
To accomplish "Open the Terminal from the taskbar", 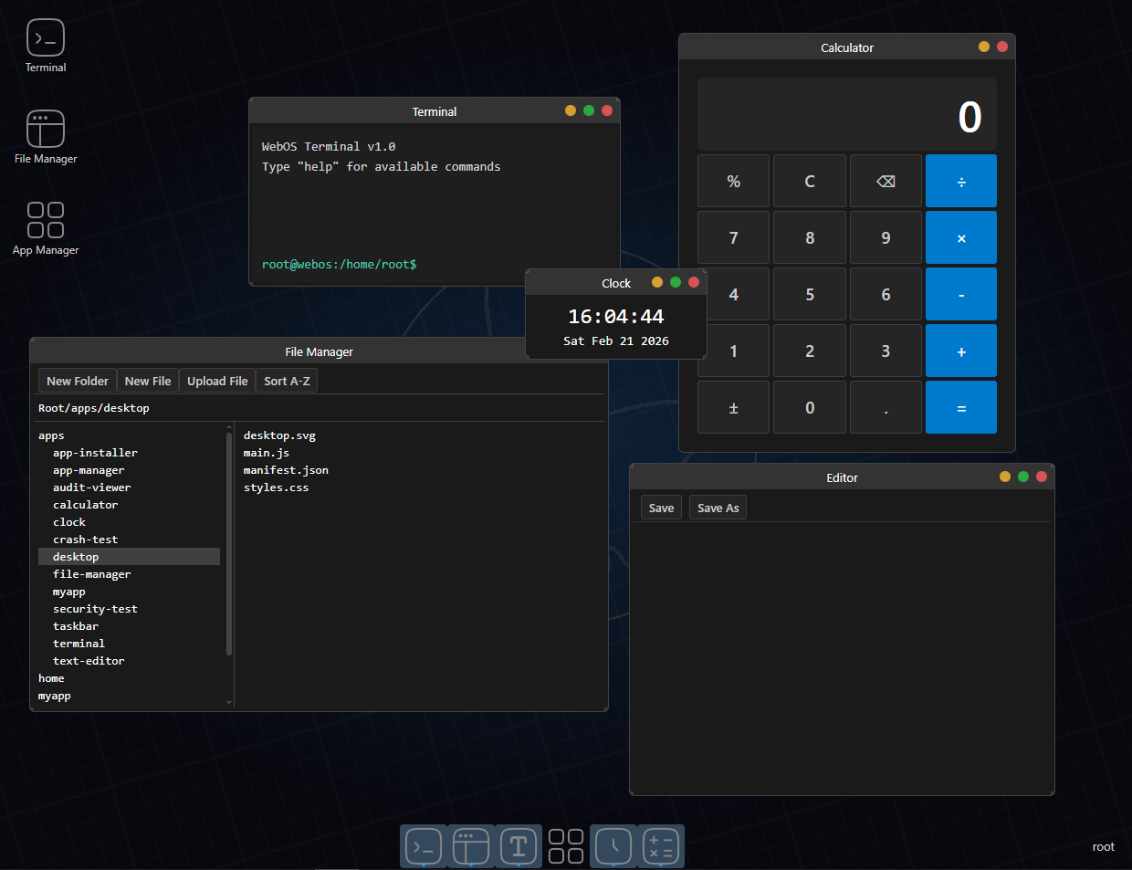I will [423, 846].
